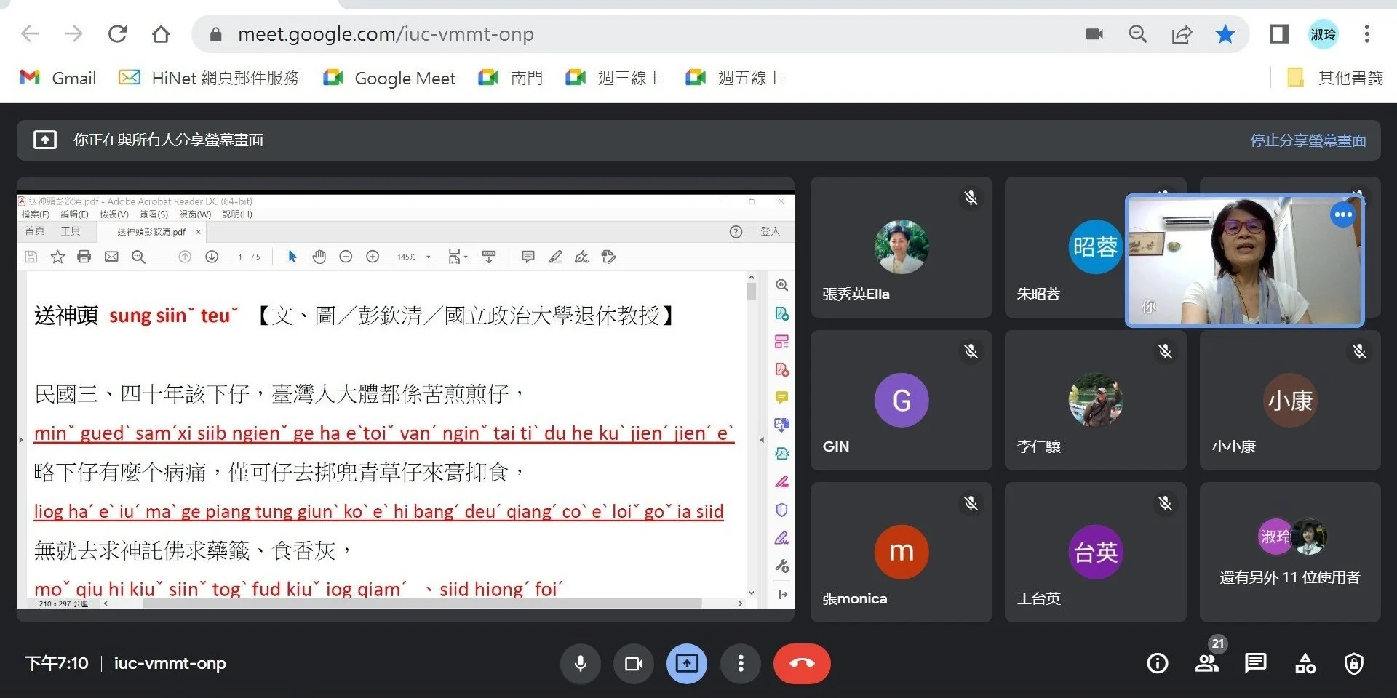
Task: Click the PDF page number field
Action: (x=240, y=257)
